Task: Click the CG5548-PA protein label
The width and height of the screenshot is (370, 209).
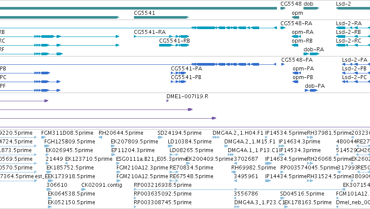Action: [297, 60]
